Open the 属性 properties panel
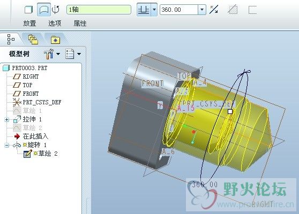The height and width of the screenshot is (214, 299). point(80,24)
